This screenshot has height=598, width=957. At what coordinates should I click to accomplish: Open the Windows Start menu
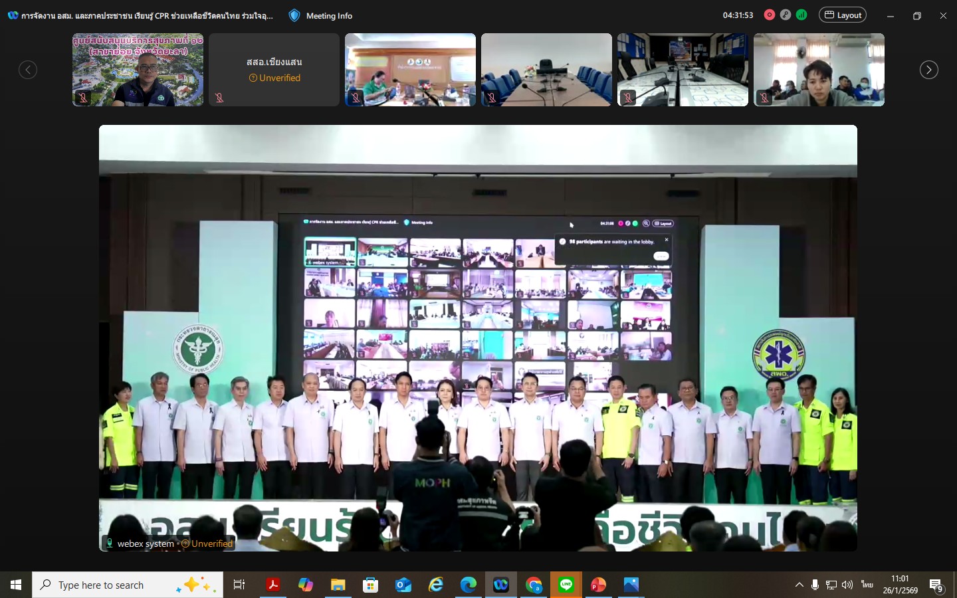(x=16, y=585)
